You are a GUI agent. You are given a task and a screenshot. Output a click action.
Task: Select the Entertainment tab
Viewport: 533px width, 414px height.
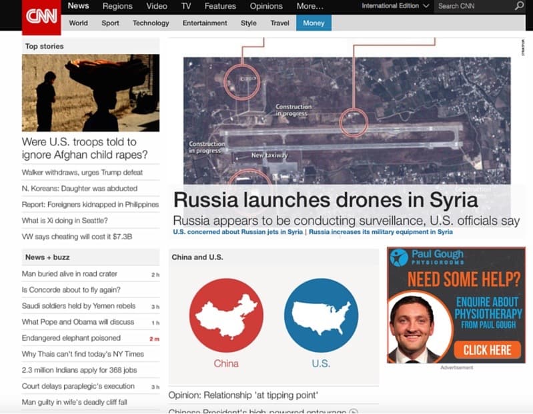tap(205, 23)
